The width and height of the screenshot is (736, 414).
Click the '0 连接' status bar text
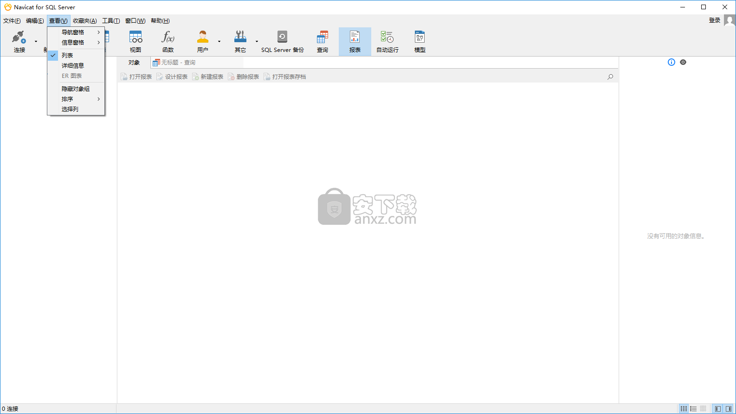(10, 409)
